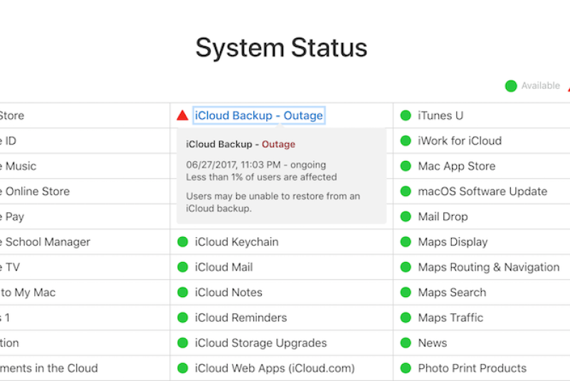The width and height of the screenshot is (570, 381).
Task: Click green status dot beside iCloud Reminders
Action: (182, 318)
